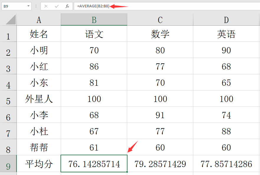Click the formula bar with =AVERAGE(B2:B8)
The width and height of the screenshot is (260, 175).
click(x=167, y=6)
